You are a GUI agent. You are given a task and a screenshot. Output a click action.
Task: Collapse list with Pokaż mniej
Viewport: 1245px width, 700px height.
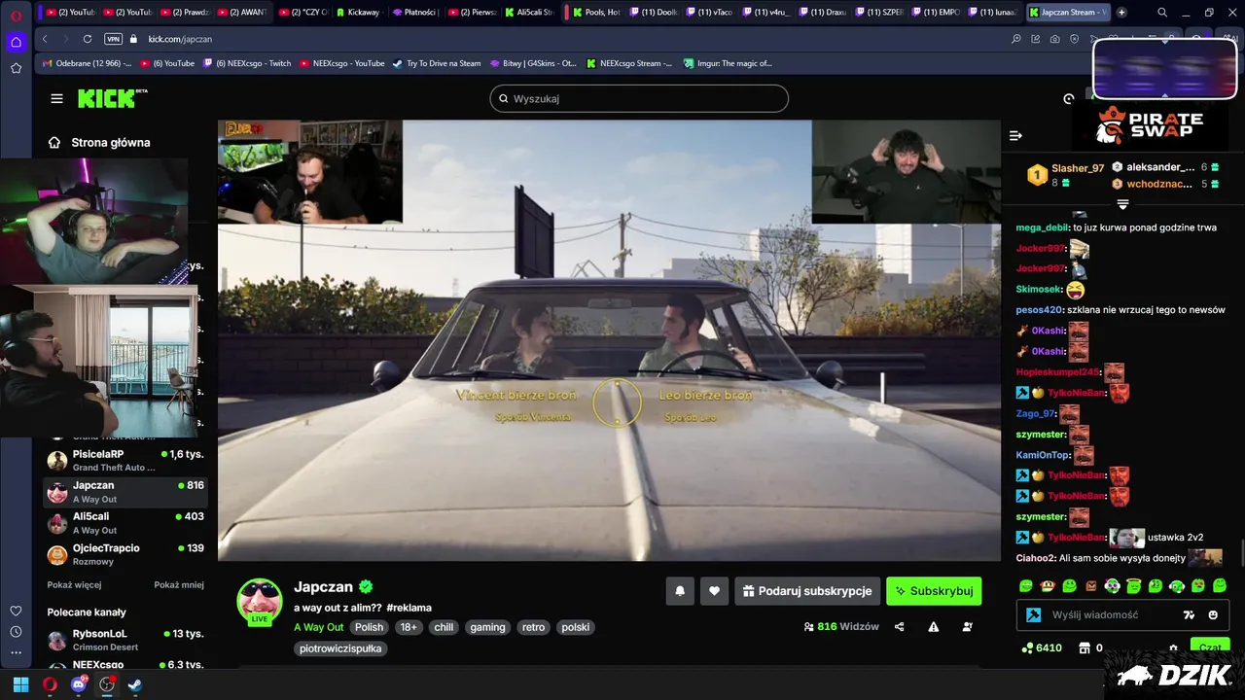(x=179, y=585)
